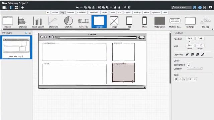Select the Containers library category tab
The height and width of the screenshot is (120, 214).
click(94, 13)
